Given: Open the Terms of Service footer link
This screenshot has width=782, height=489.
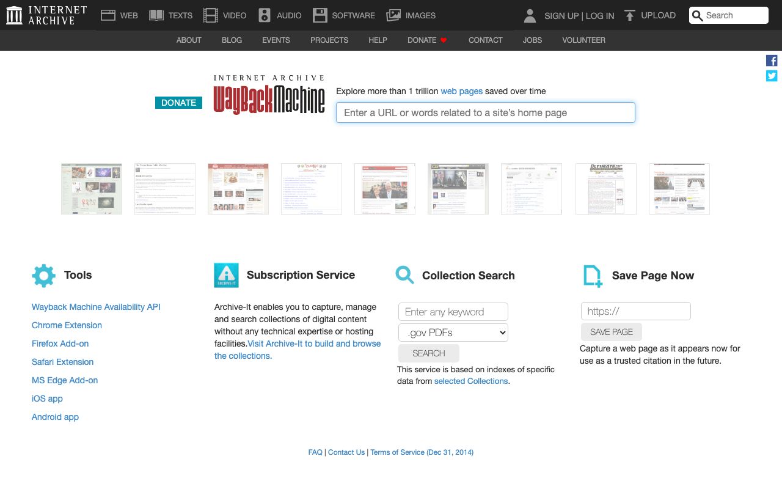Looking at the screenshot, I should (x=422, y=452).
